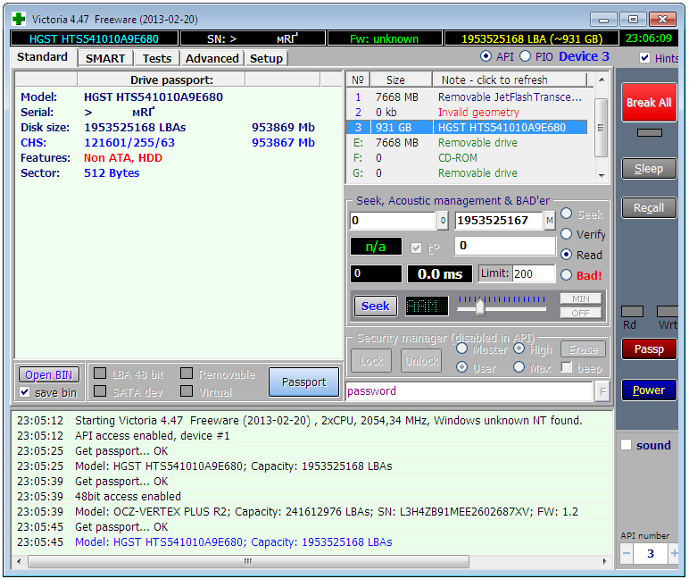Viewport: 689px width, 579px height.
Task: Select the Seek radio option
Action: coord(567,214)
